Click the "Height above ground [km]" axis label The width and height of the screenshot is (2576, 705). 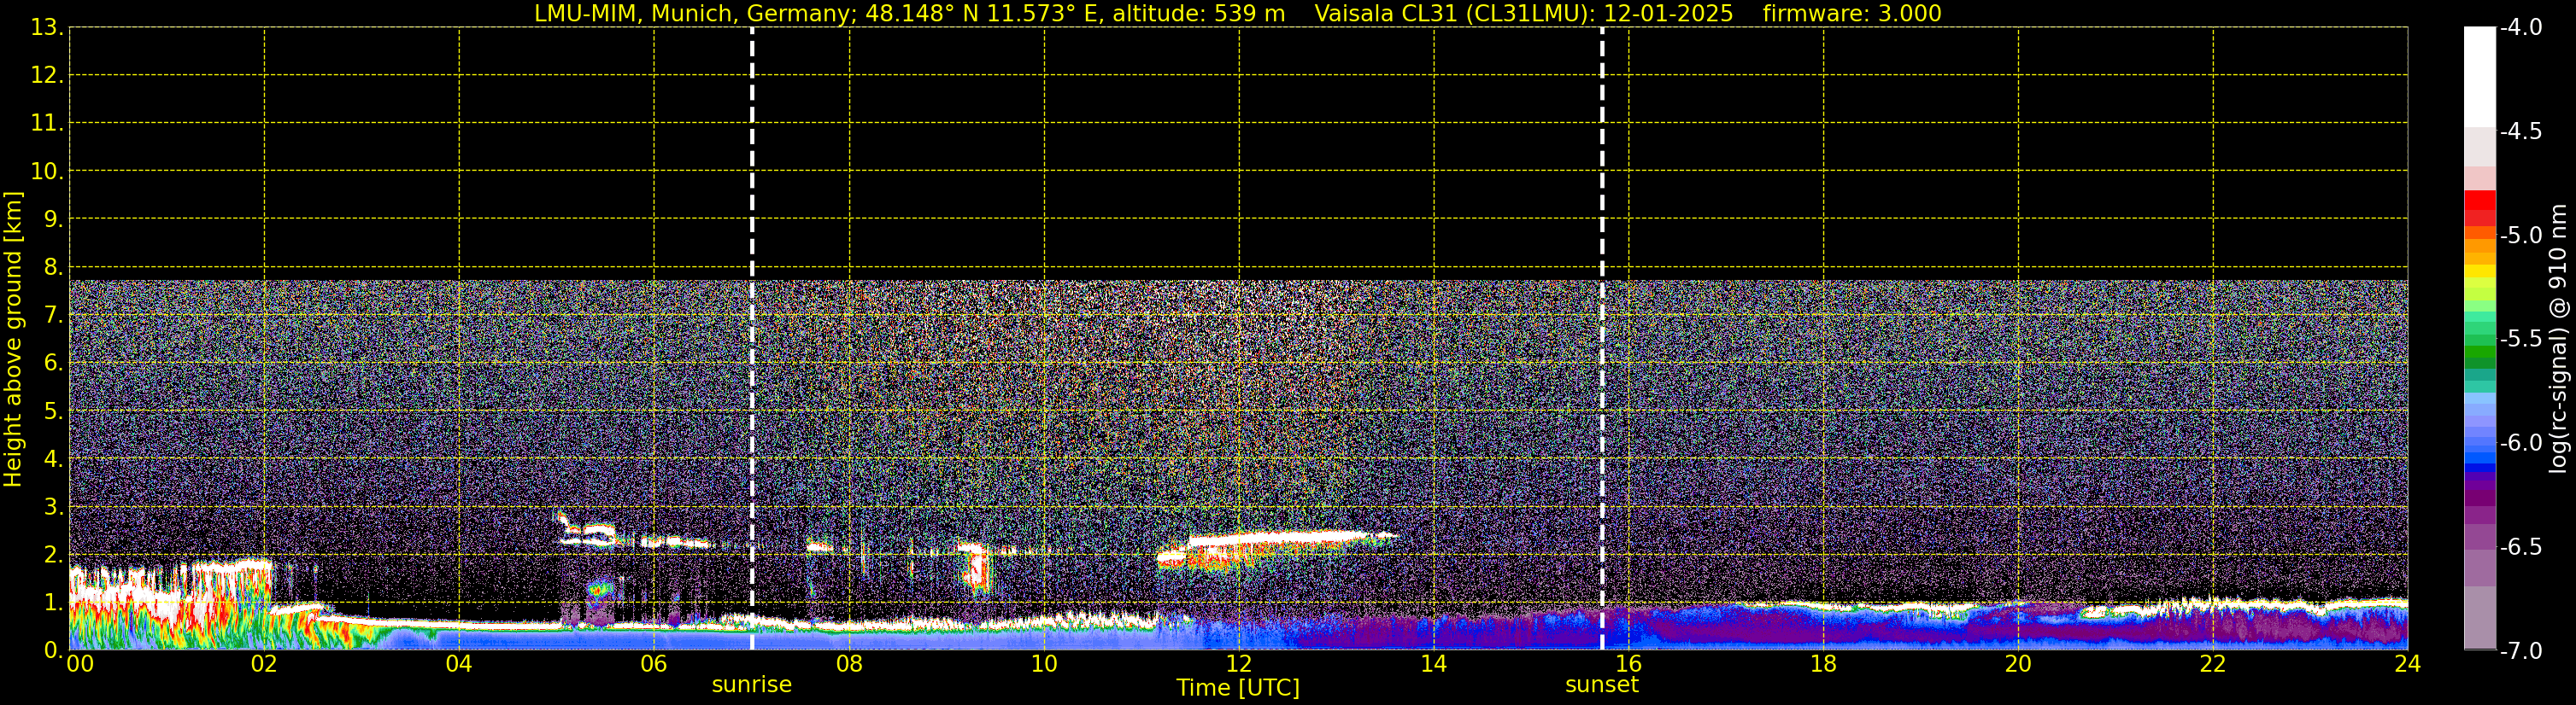[13, 340]
